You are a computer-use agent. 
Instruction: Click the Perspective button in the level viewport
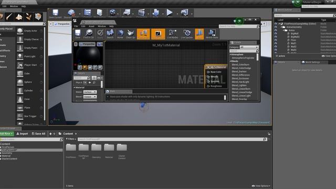tap(62, 24)
